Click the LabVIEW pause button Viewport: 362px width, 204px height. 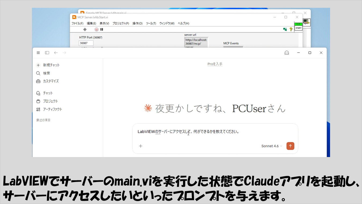[102, 30]
